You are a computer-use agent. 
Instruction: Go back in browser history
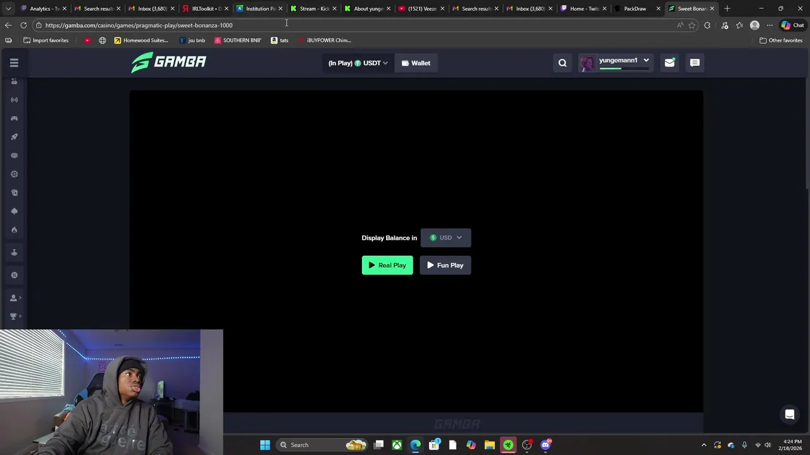pos(8,25)
